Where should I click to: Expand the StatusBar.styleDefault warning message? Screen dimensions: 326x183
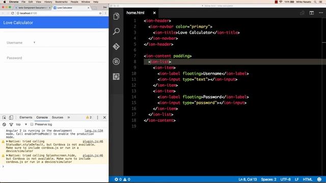click(x=7, y=141)
